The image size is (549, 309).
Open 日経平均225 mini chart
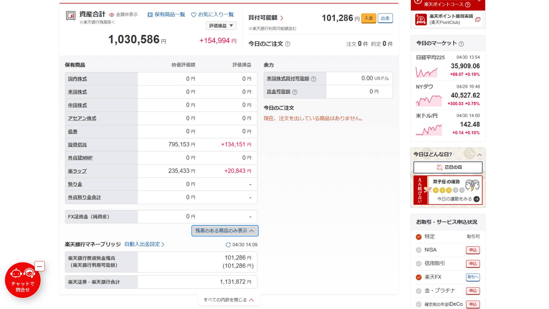426,72
